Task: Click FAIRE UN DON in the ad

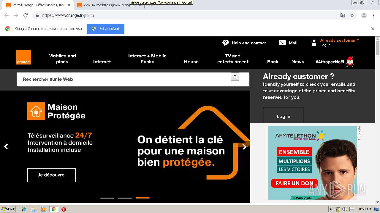Action: (x=294, y=183)
